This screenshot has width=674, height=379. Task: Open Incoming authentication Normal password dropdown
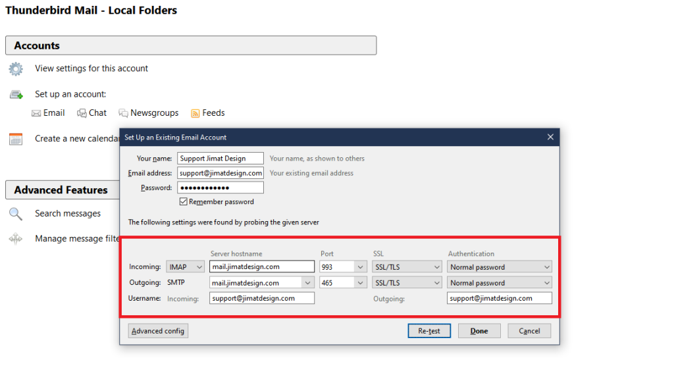tap(500, 267)
